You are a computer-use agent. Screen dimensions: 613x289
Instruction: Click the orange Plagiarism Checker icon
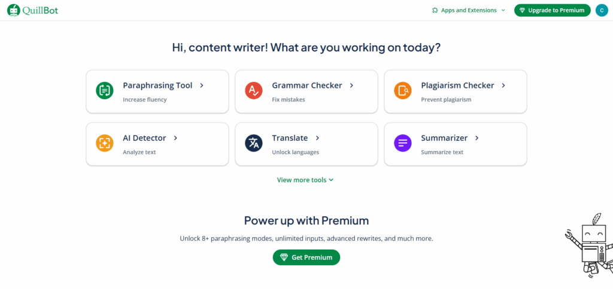point(402,91)
